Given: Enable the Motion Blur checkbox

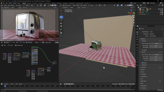Looking at the screenshot, I should [141, 76].
